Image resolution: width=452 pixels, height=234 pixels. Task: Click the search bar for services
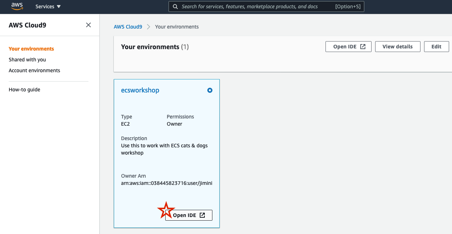coord(266,6)
